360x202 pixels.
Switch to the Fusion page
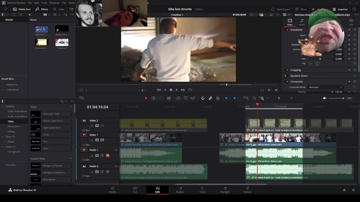(180, 190)
